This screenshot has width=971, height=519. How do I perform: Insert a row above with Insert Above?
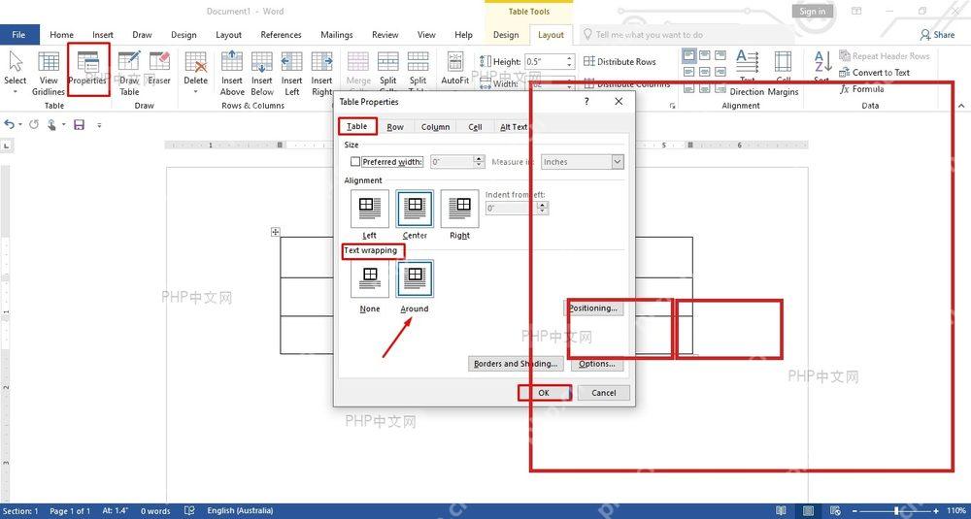(x=232, y=73)
